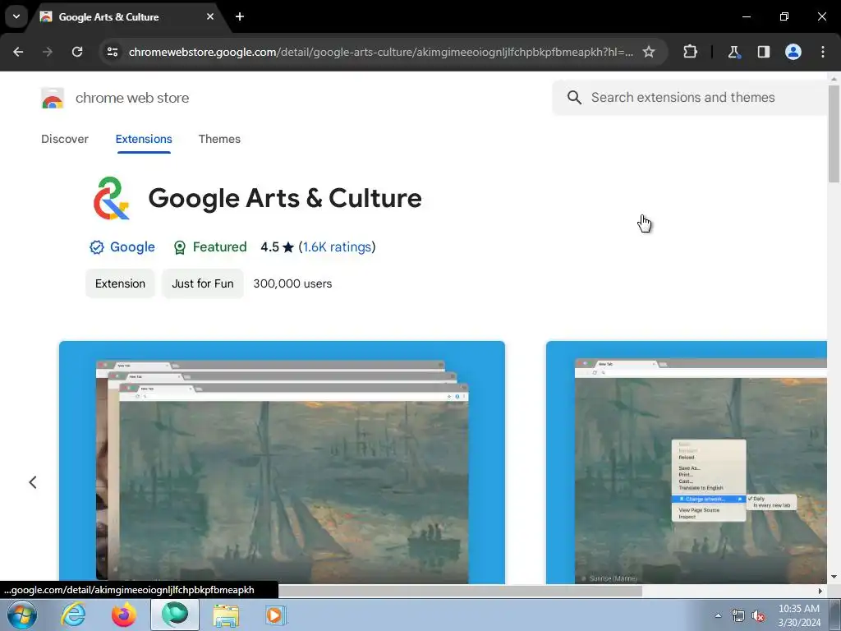Click the scroll down arrow on vertical scrollbar
This screenshot has height=631, width=841.
tap(834, 577)
